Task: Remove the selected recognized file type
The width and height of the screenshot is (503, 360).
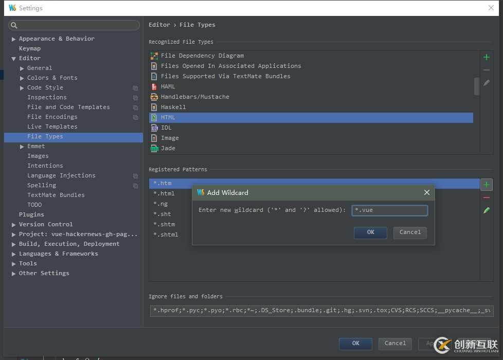Action: [x=487, y=70]
